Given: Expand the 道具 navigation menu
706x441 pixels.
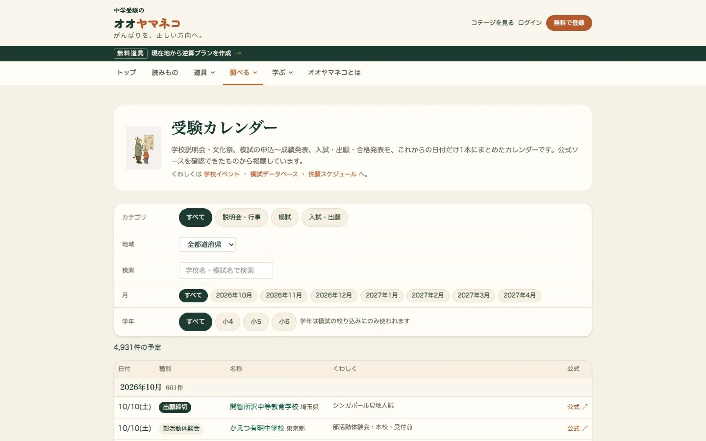Looking at the screenshot, I should [x=204, y=73].
